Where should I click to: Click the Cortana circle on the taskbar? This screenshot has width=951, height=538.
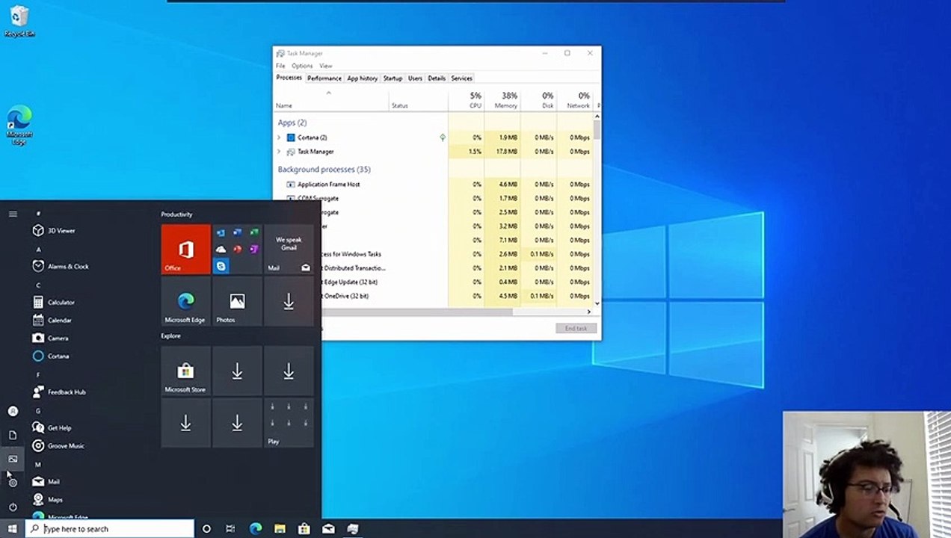[x=206, y=529]
